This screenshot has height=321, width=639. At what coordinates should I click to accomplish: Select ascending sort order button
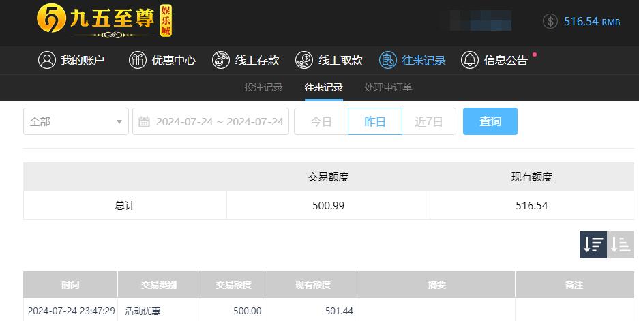(x=620, y=244)
